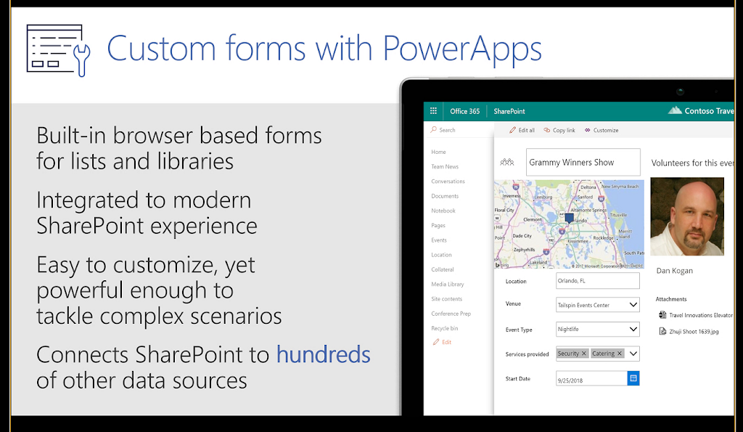The image size is (743, 432).
Task: Click the search magnifier icon
Action: click(x=434, y=129)
